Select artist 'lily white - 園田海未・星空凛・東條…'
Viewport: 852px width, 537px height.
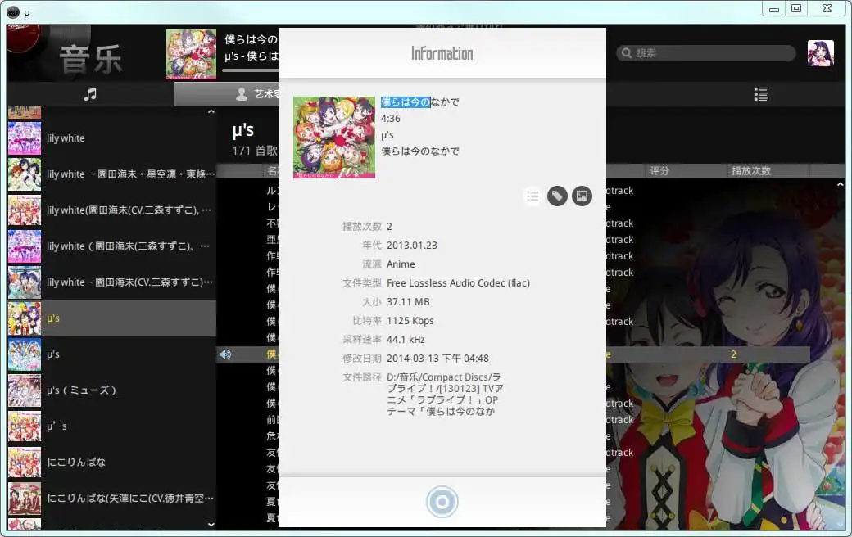point(111,174)
